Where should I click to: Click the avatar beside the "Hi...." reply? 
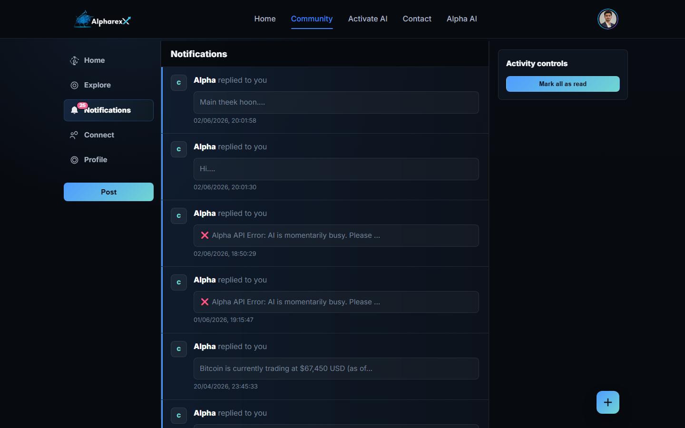tap(179, 149)
